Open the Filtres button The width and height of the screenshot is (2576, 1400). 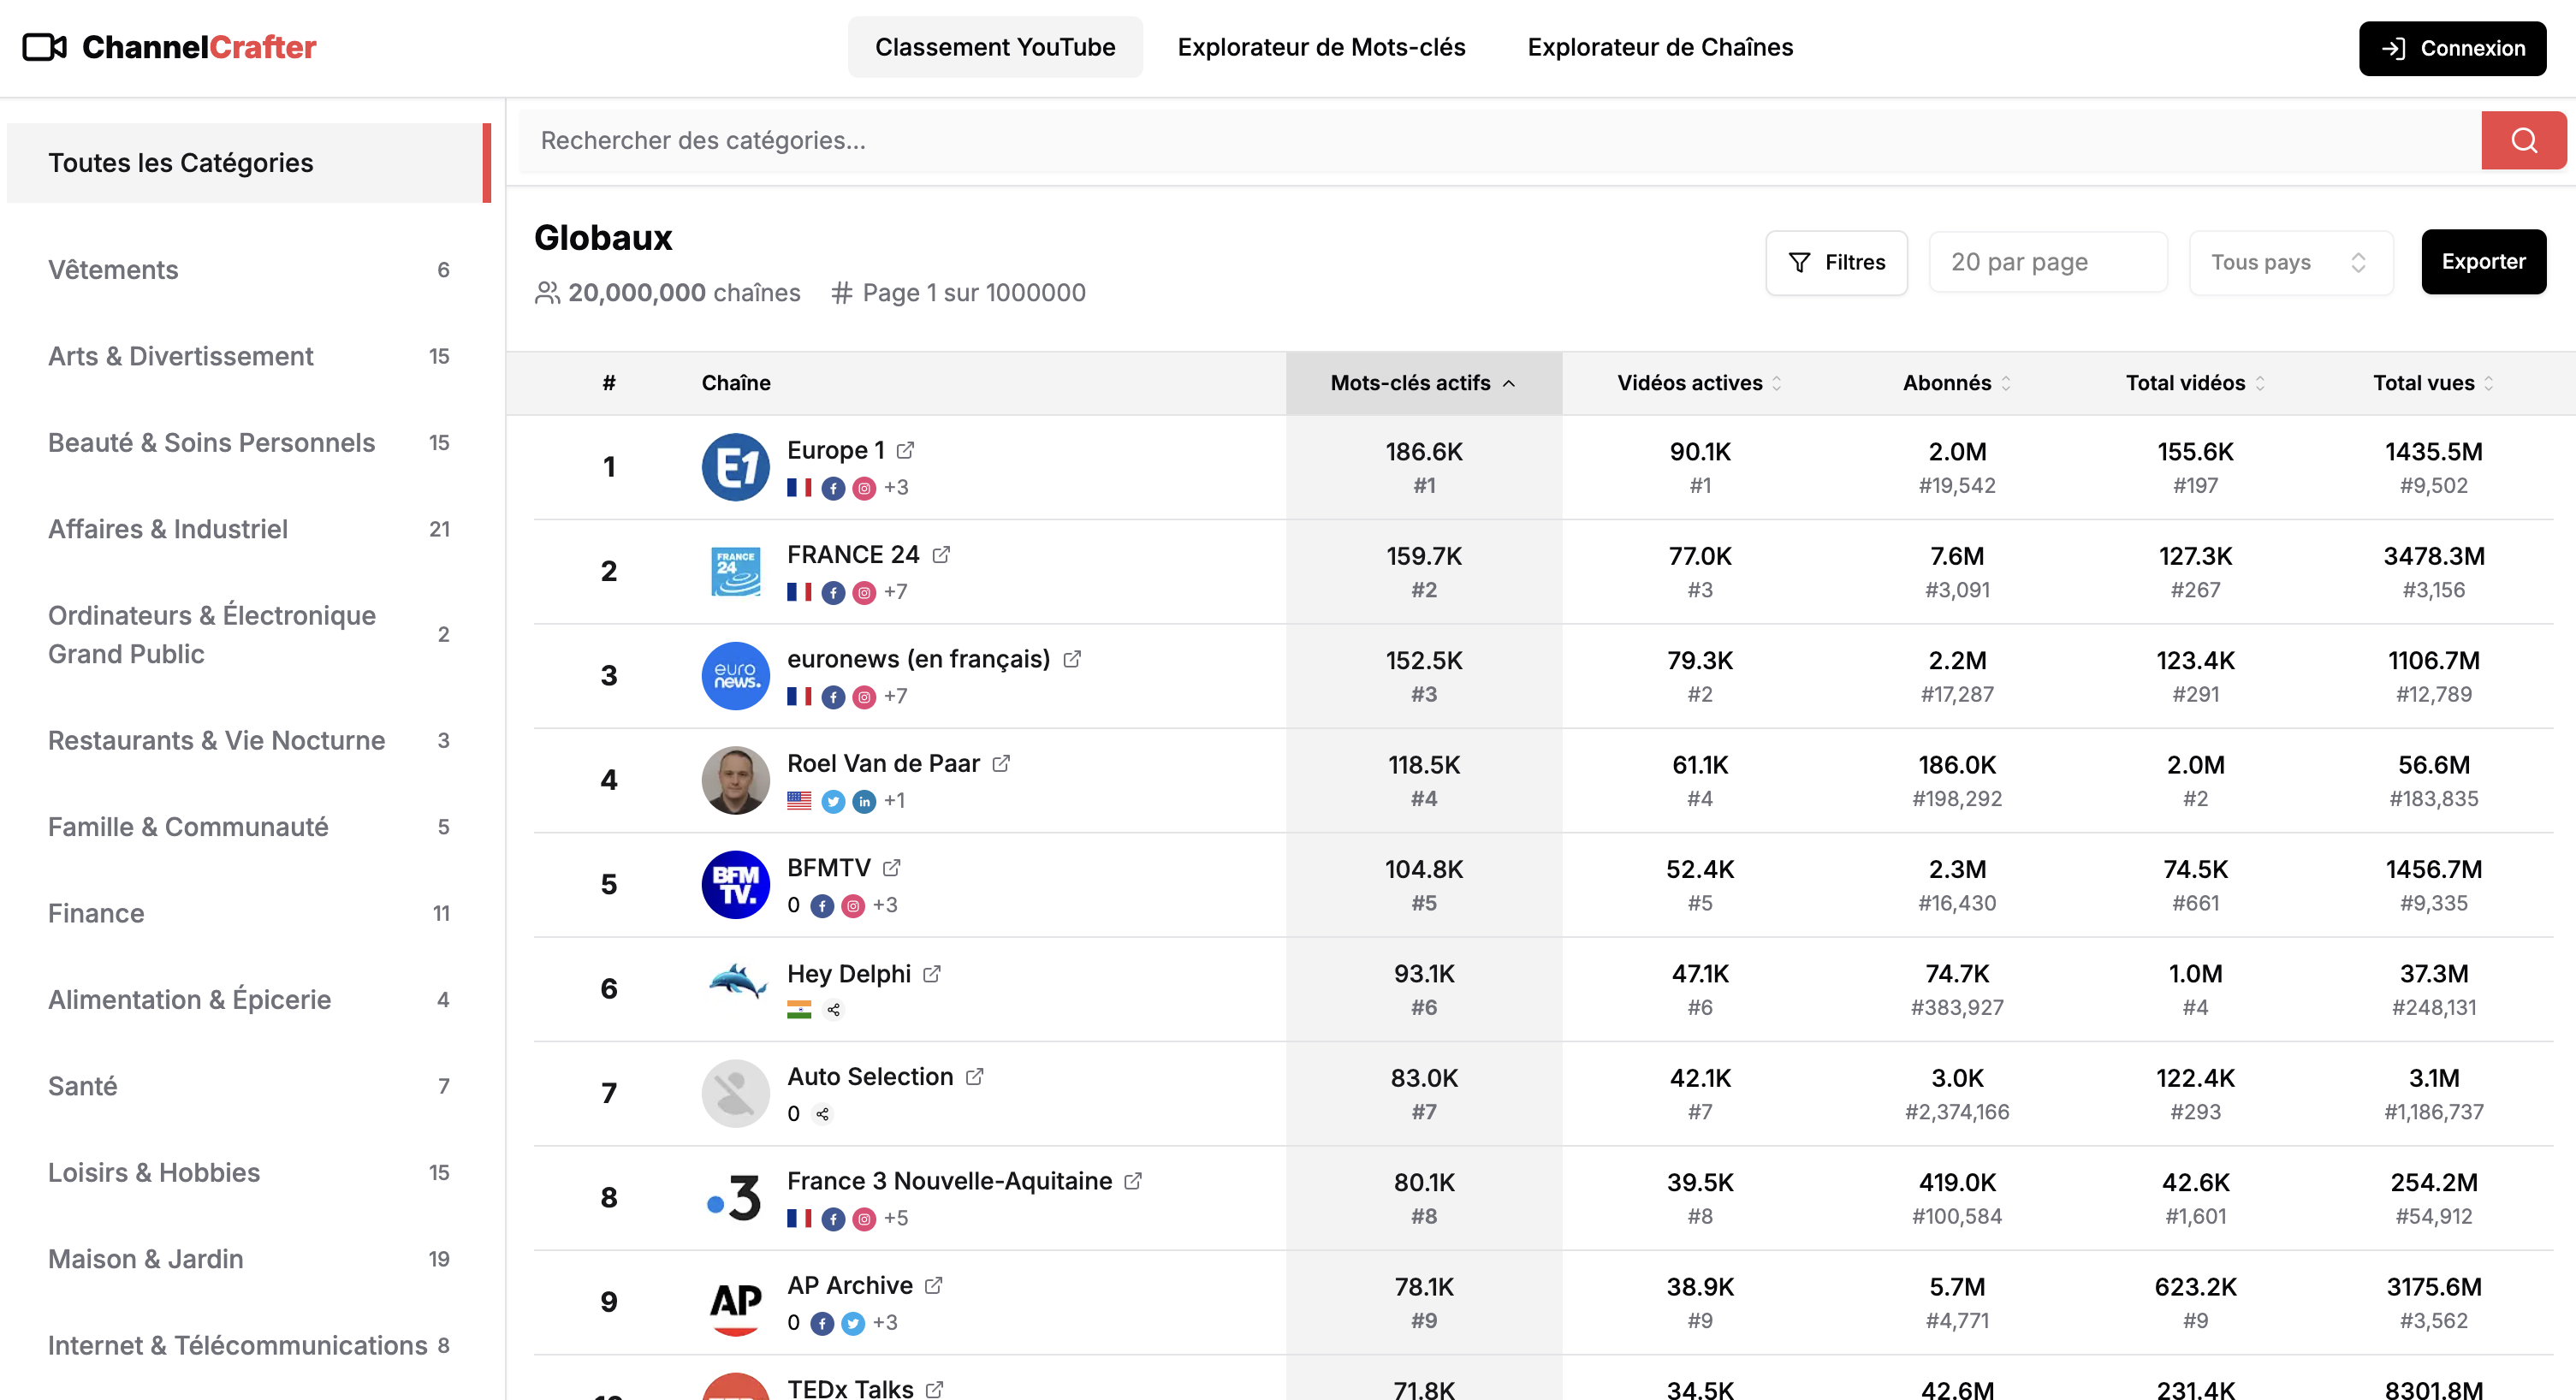coord(1836,262)
